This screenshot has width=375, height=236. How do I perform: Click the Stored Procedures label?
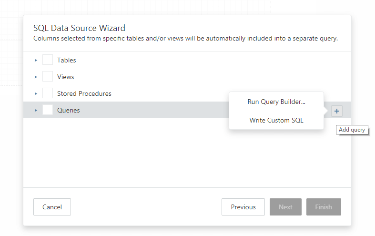(84, 93)
